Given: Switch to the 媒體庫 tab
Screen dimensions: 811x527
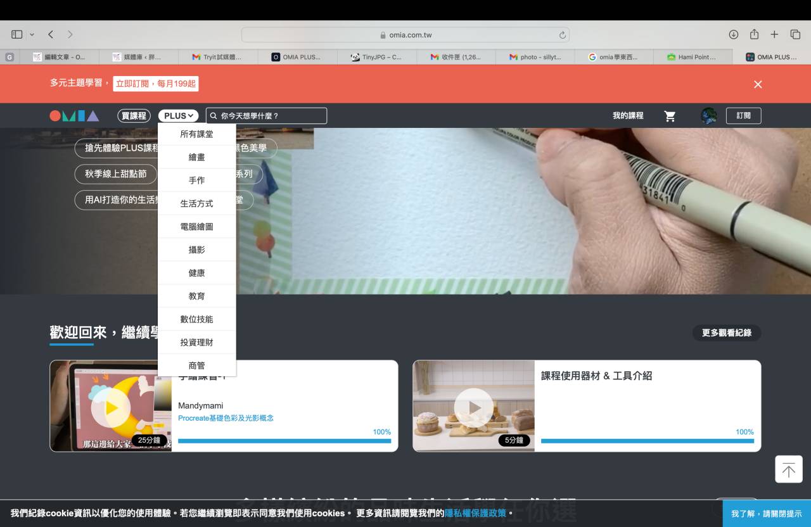Looking at the screenshot, I should (x=137, y=57).
